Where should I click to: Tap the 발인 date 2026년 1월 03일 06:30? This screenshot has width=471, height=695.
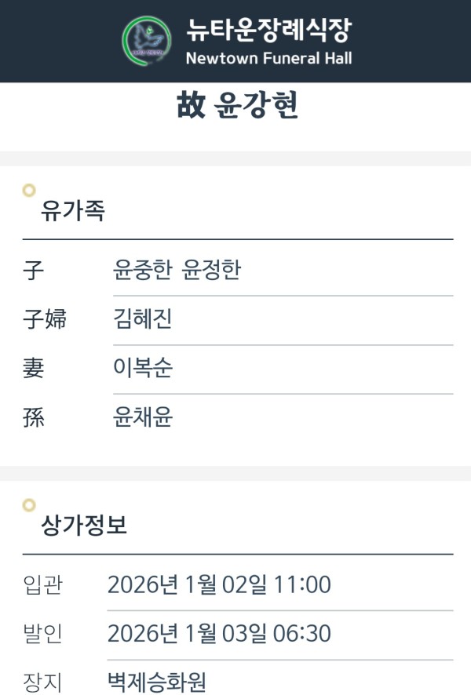click(219, 633)
